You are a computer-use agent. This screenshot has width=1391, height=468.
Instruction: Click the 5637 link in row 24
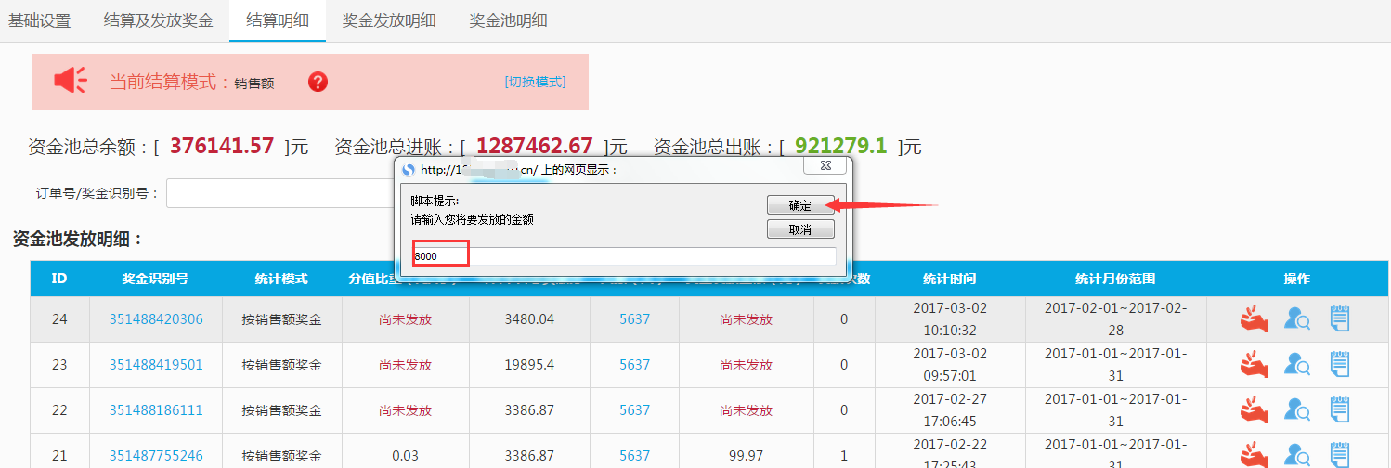pyautogui.click(x=635, y=319)
